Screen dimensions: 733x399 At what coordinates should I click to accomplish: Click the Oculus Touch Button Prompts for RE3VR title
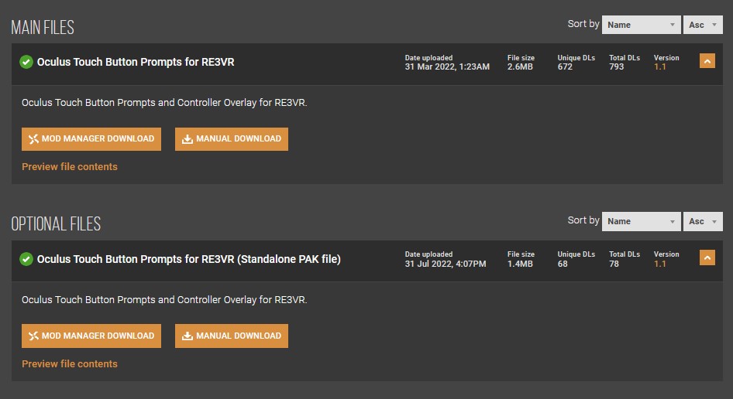click(136, 62)
